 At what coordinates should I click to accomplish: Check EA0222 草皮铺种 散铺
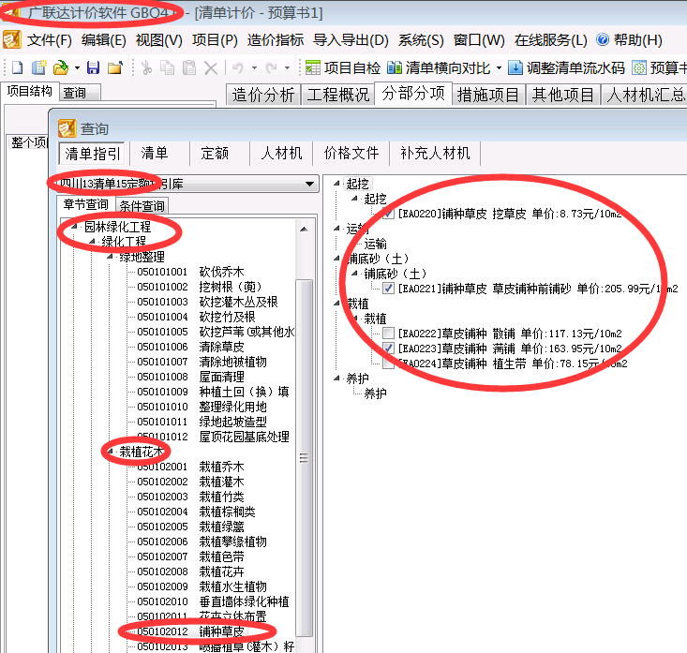pos(388,334)
